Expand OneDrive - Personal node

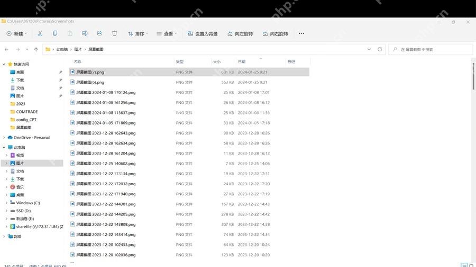click(x=4, y=137)
